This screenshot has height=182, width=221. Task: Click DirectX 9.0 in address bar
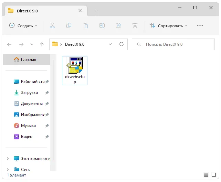point(75,44)
